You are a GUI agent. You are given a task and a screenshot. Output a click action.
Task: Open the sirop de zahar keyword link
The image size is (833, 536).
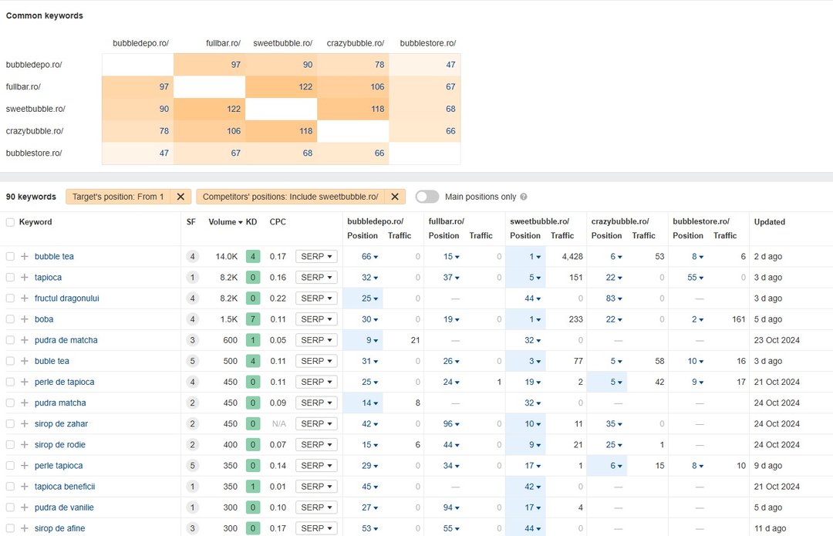tap(60, 424)
